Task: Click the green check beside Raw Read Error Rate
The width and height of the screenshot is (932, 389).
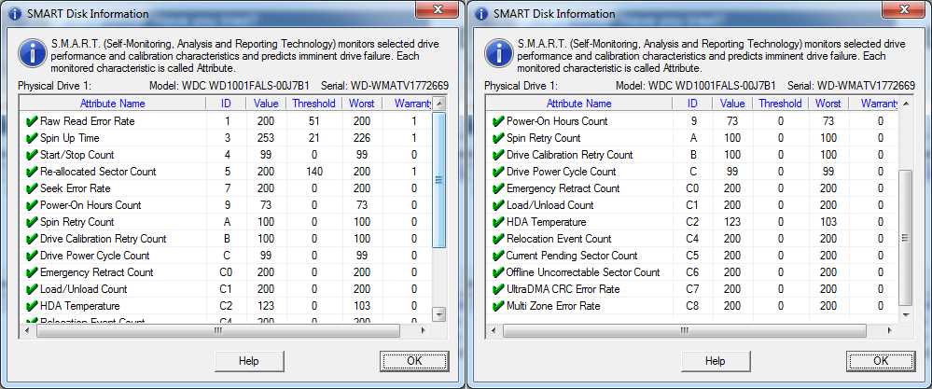Action: (x=32, y=121)
